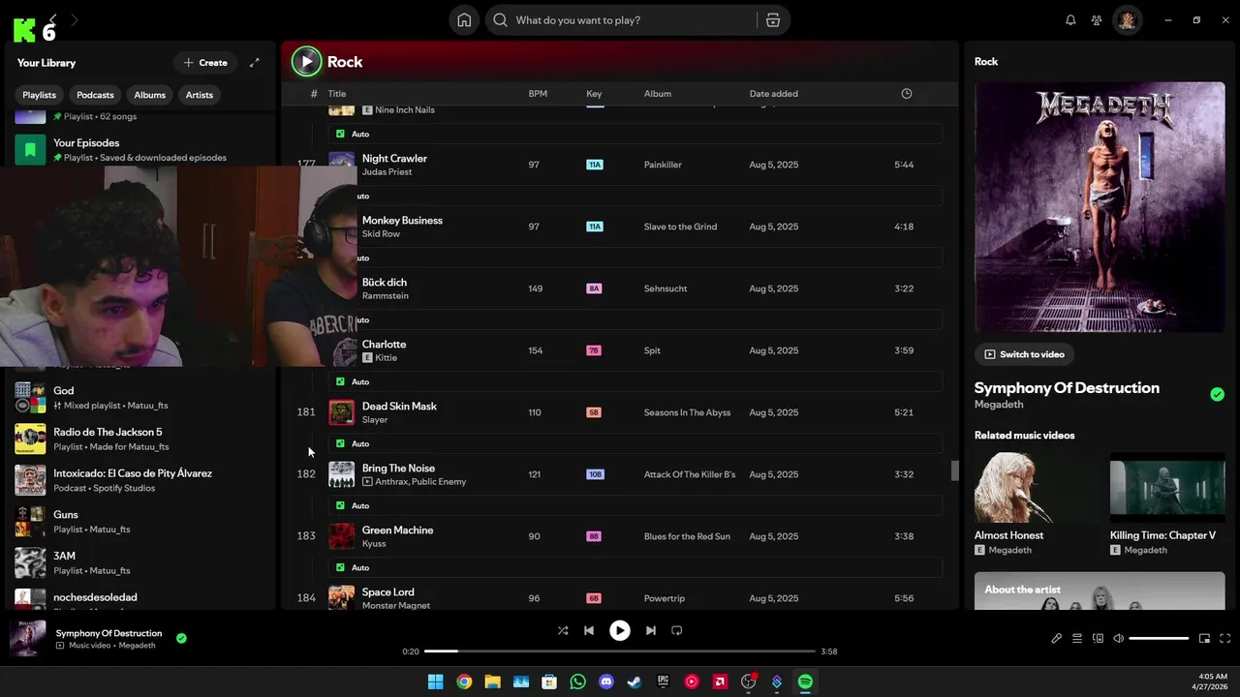Open Your Episodes in library
Image resolution: width=1240 pixels, height=697 pixels.
(142, 149)
